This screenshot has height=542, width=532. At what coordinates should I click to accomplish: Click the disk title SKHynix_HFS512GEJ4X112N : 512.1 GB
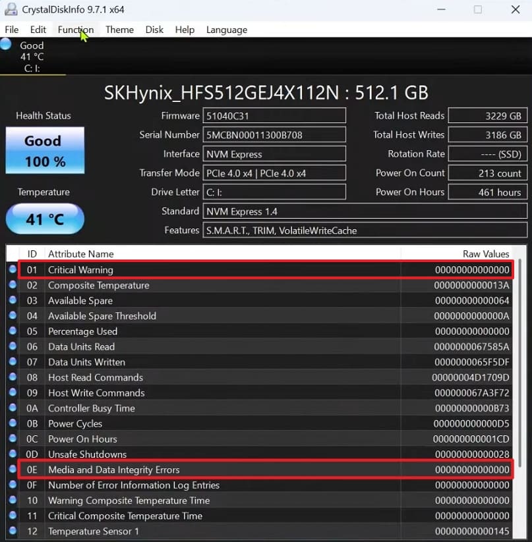[266, 93]
